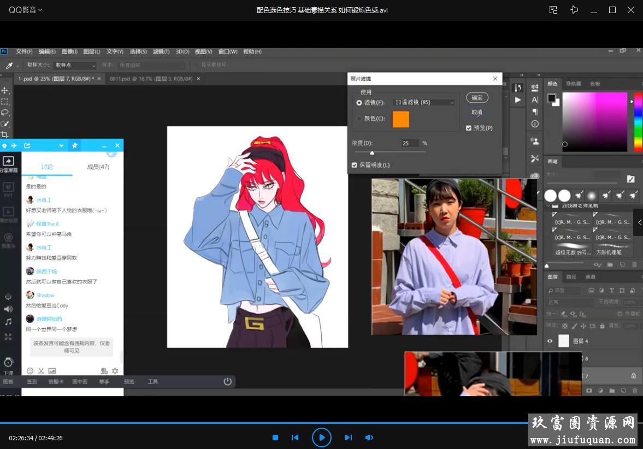Click the density value field showing 25

pyautogui.click(x=410, y=143)
